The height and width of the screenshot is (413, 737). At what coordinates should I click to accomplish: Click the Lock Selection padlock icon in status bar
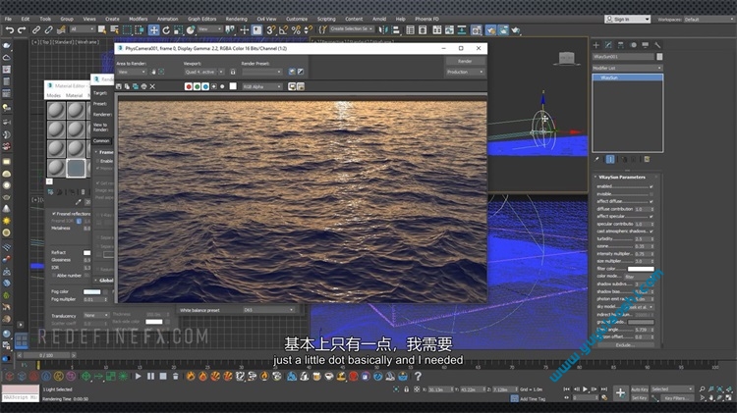407,389
